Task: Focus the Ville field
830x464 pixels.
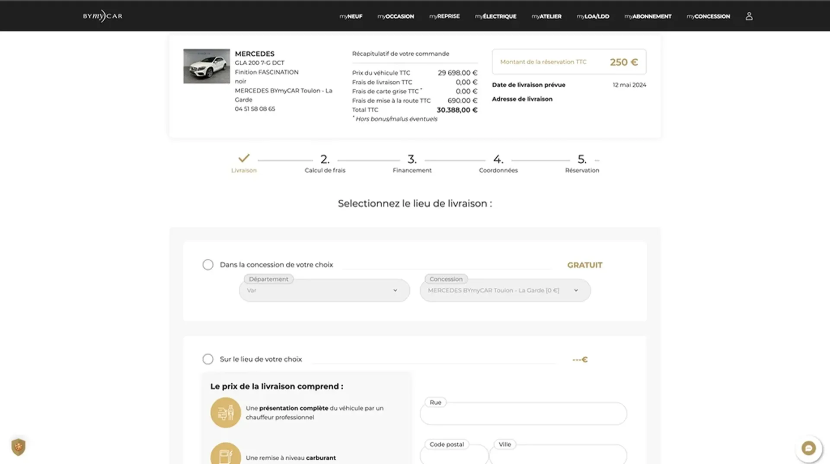Action: click(x=558, y=454)
